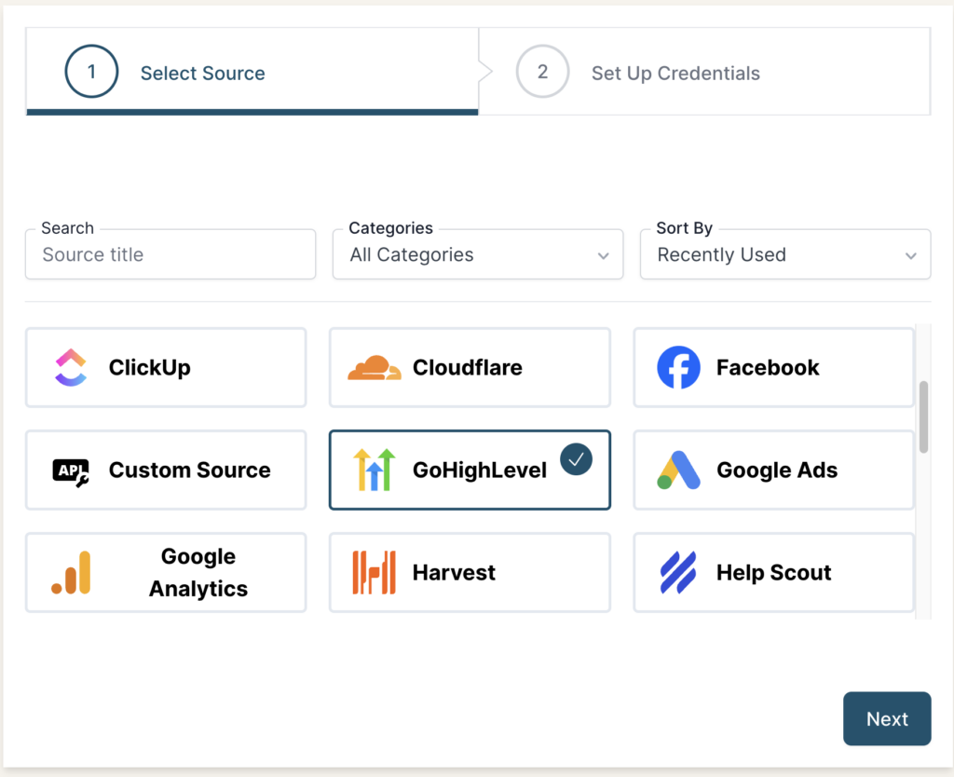Toggle selection of the Harvest source card
This screenshot has width=954, height=777.
[470, 572]
